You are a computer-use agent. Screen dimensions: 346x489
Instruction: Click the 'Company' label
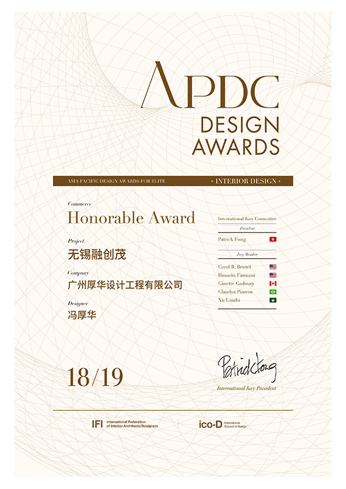(78, 273)
